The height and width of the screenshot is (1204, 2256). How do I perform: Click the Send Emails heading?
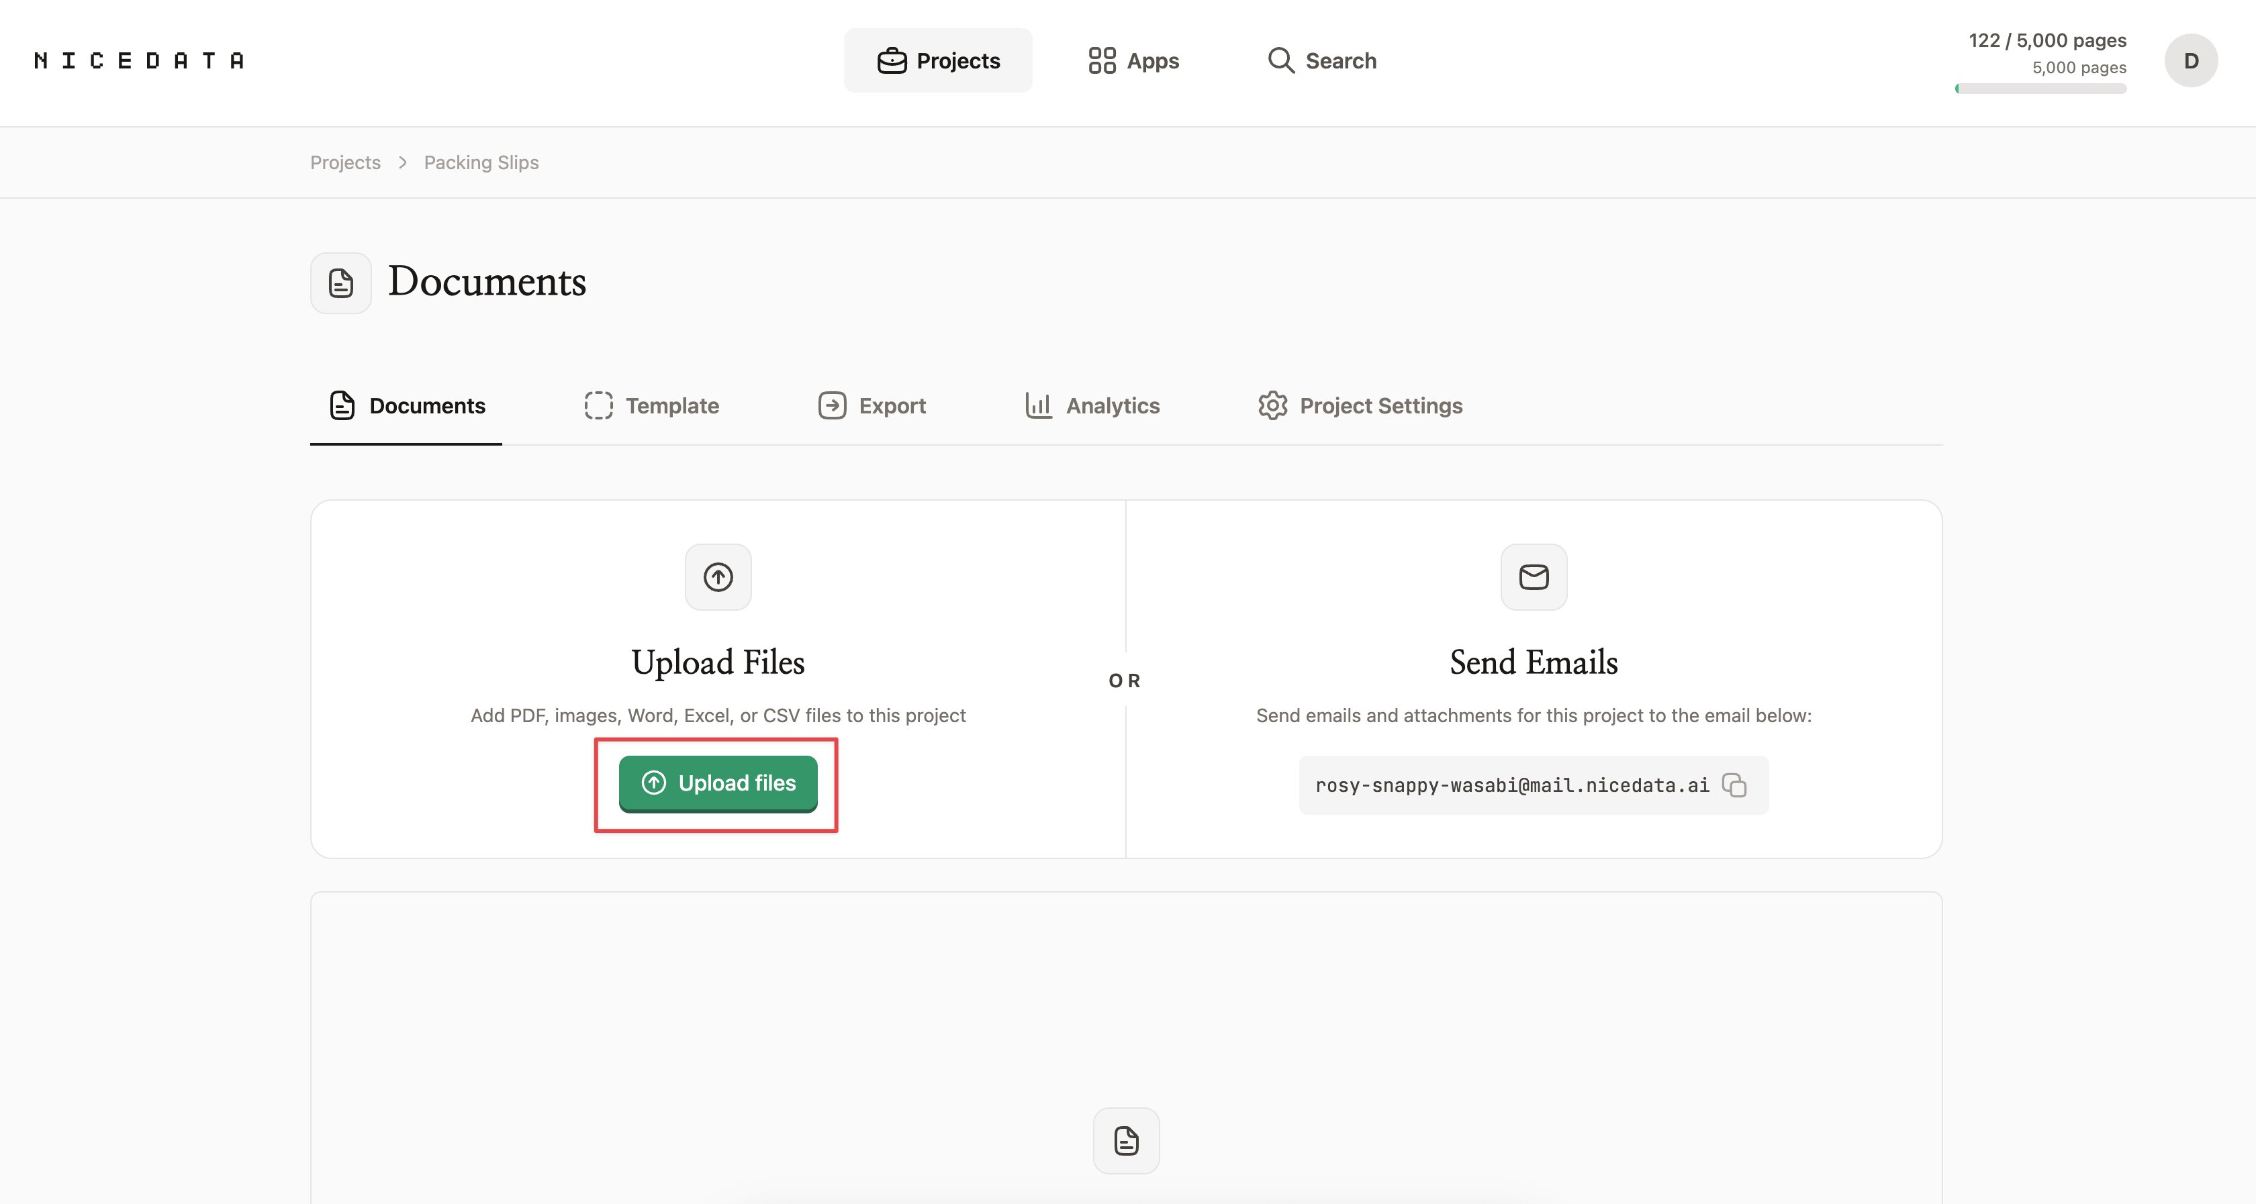1534,662
